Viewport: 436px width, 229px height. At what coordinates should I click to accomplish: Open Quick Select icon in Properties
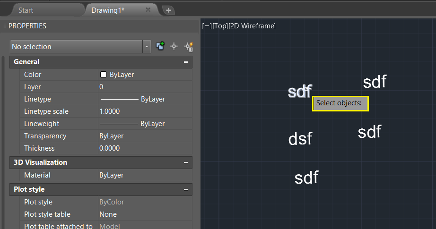pos(189,47)
